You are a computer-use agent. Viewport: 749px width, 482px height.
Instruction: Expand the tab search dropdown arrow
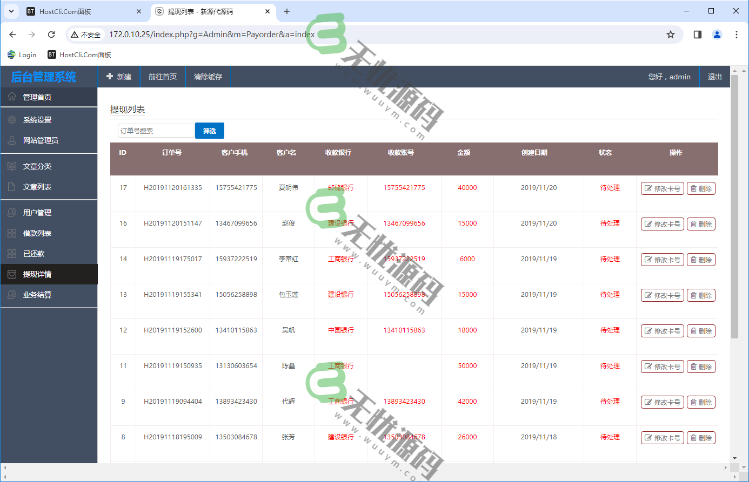(x=11, y=11)
